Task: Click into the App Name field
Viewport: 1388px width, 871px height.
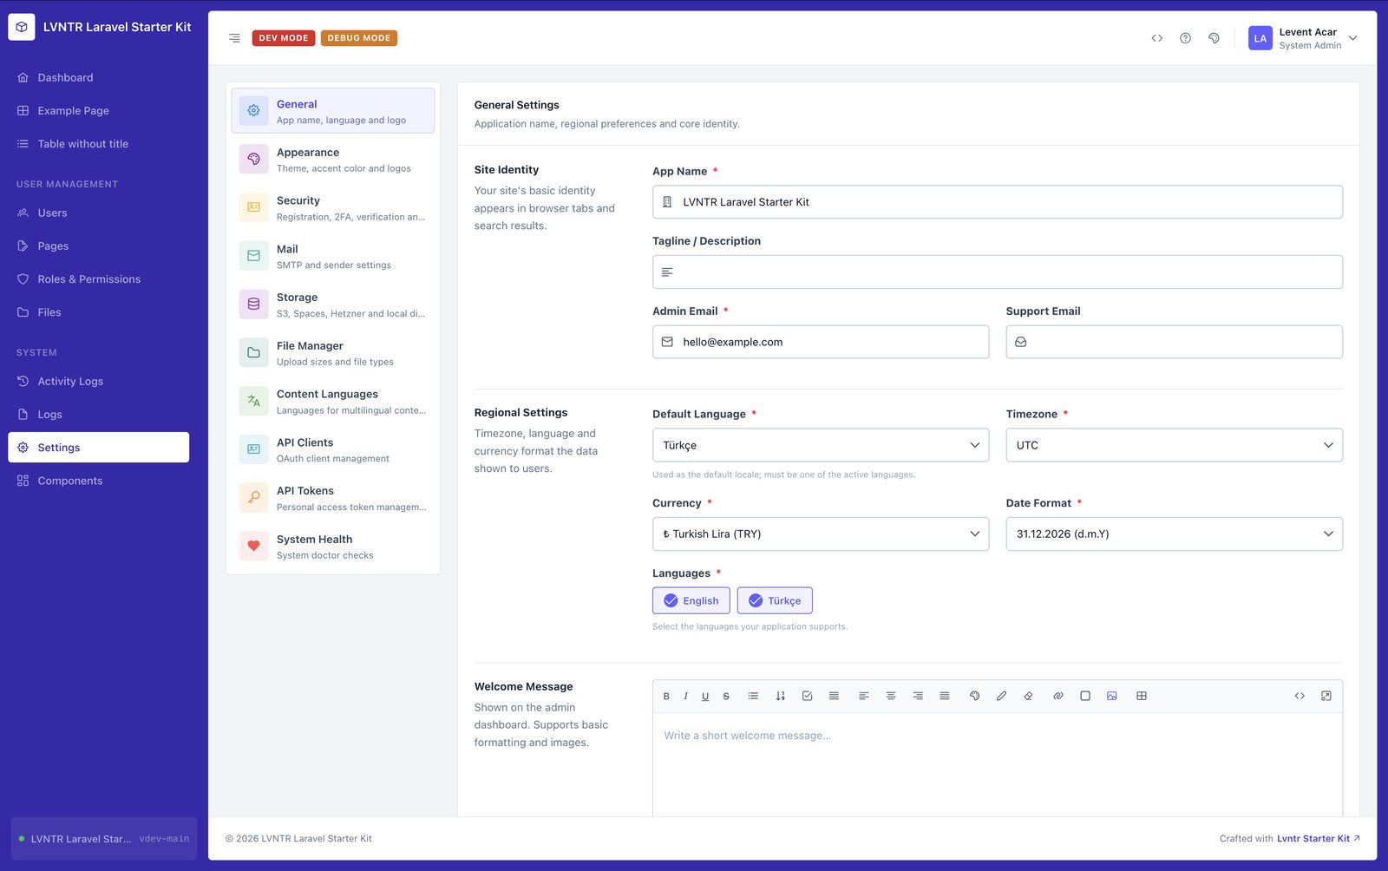Action: point(998,202)
